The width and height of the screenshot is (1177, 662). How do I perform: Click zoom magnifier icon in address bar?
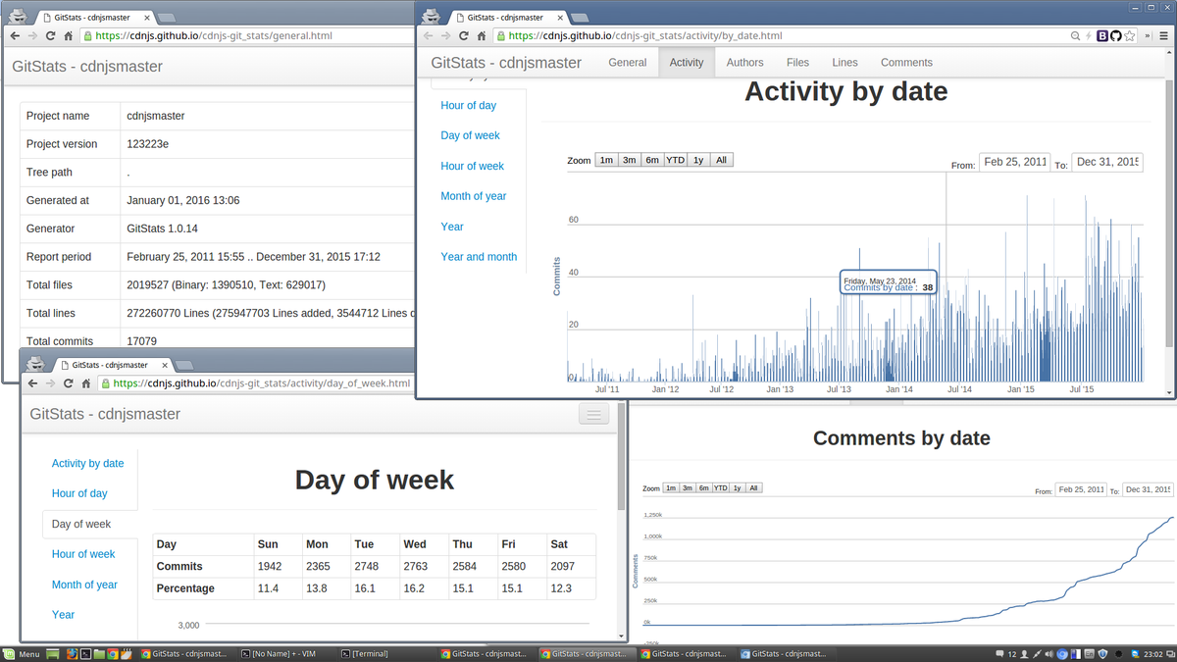[x=1075, y=35]
